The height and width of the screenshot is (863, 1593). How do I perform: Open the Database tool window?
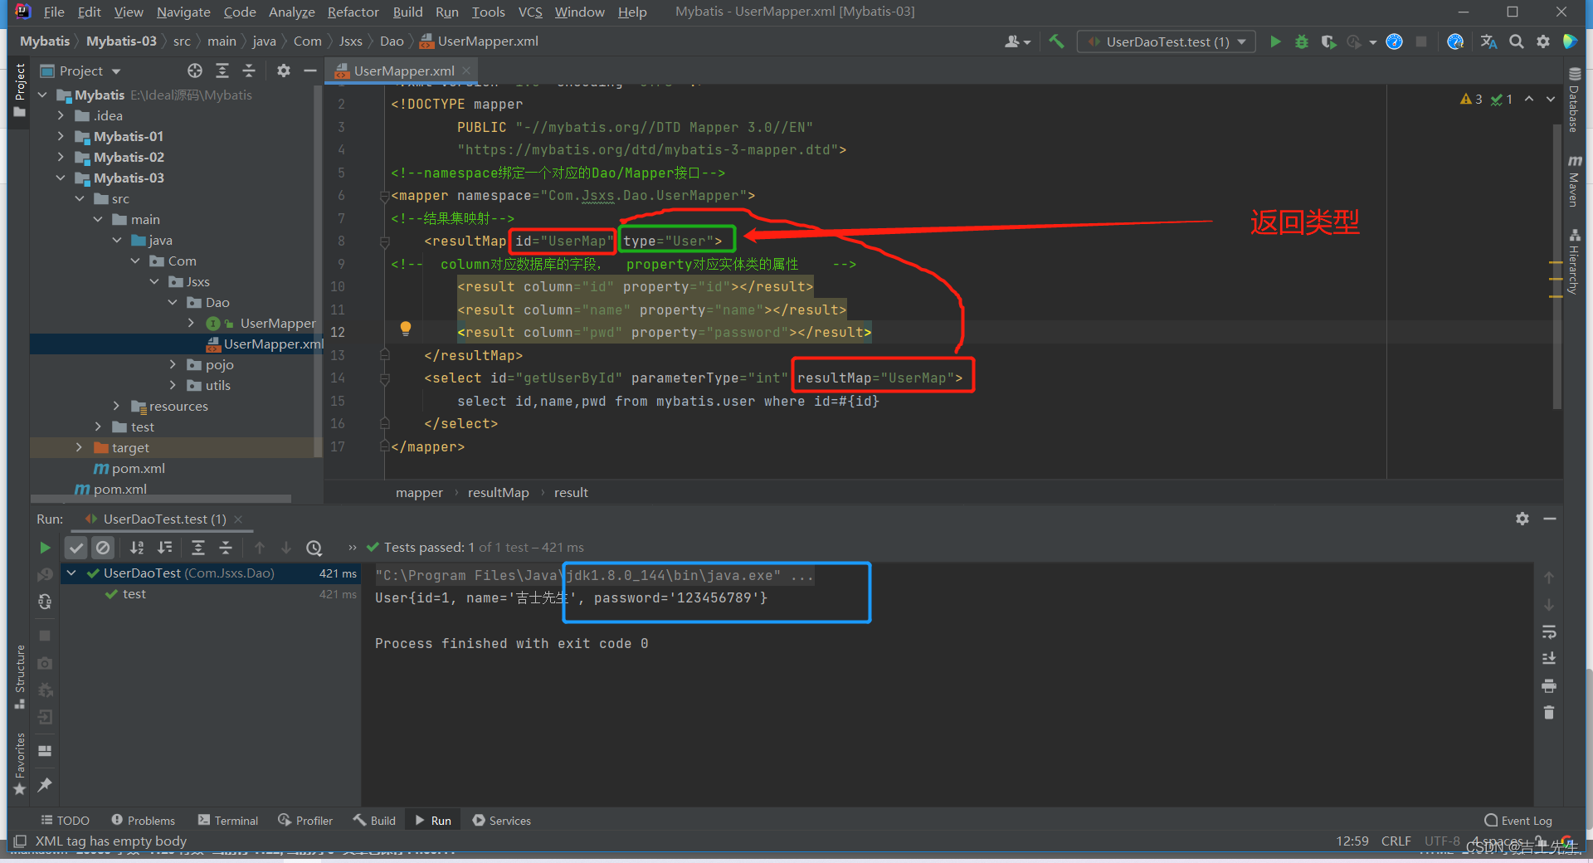point(1574,100)
